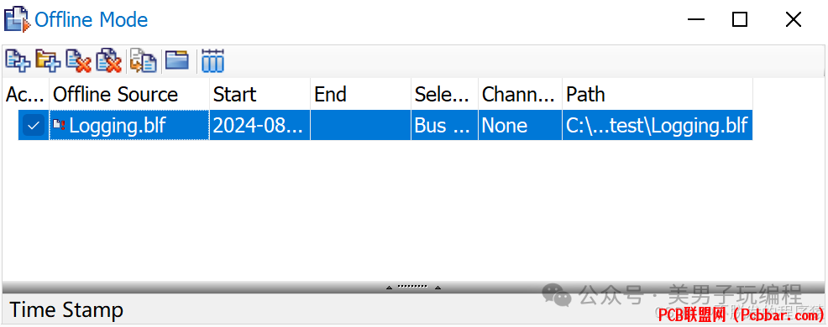The image size is (828, 327).
Task: Click the Remove selected source file icon
Action: pos(79,60)
